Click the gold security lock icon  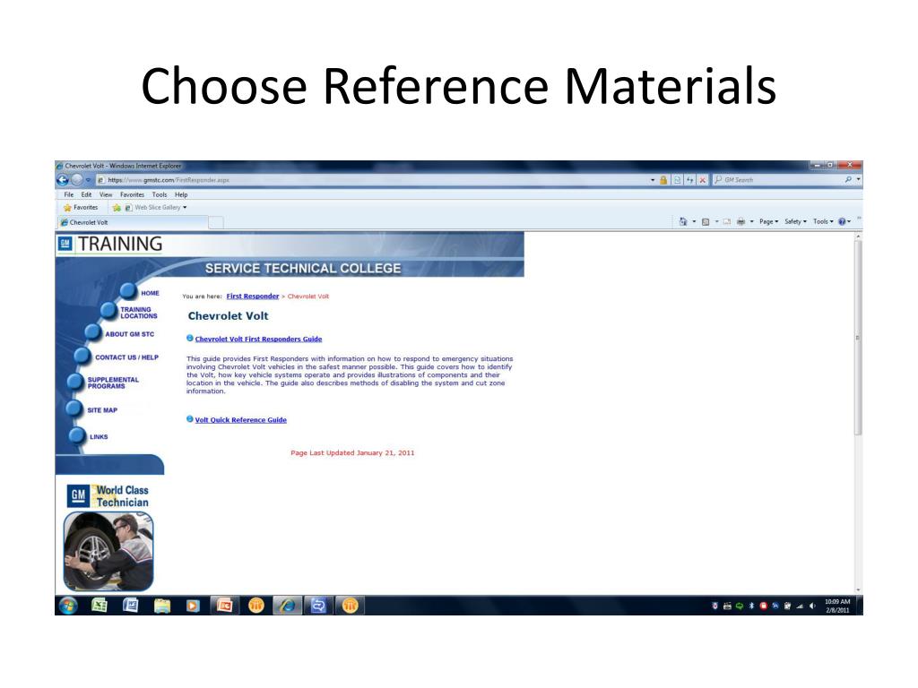click(x=663, y=180)
